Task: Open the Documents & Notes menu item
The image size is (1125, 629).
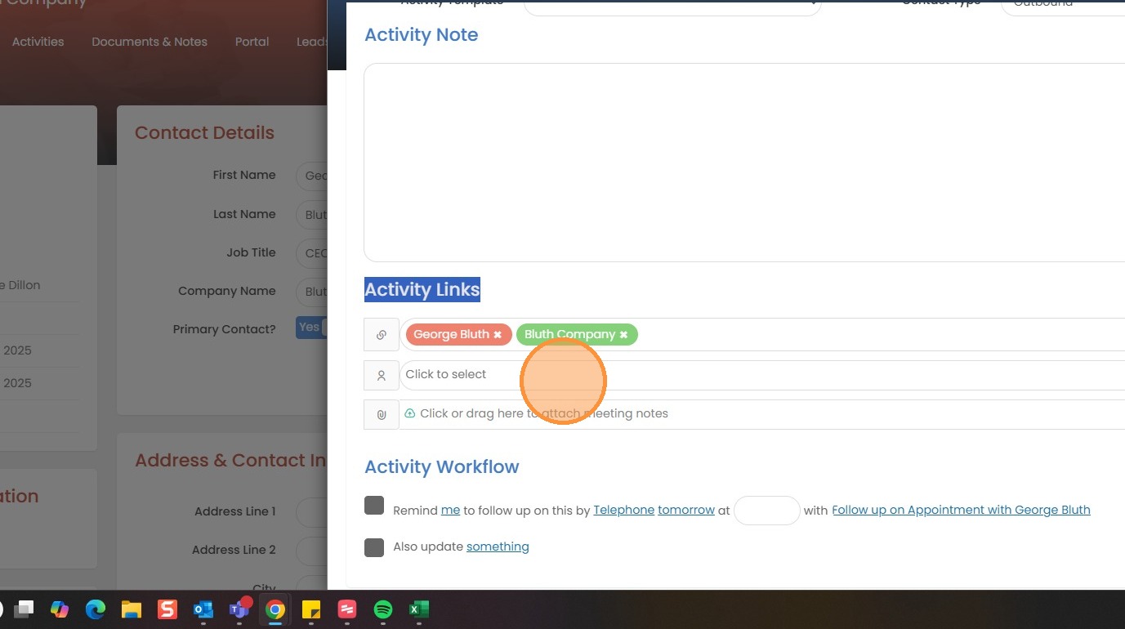Action: [150, 42]
